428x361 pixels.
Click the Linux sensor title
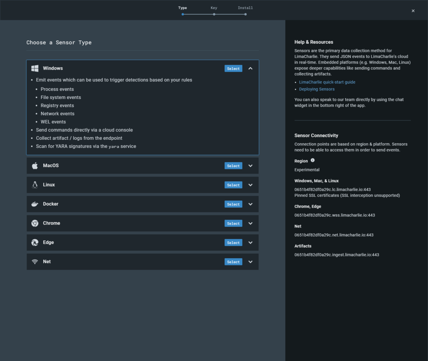pyautogui.click(x=49, y=185)
